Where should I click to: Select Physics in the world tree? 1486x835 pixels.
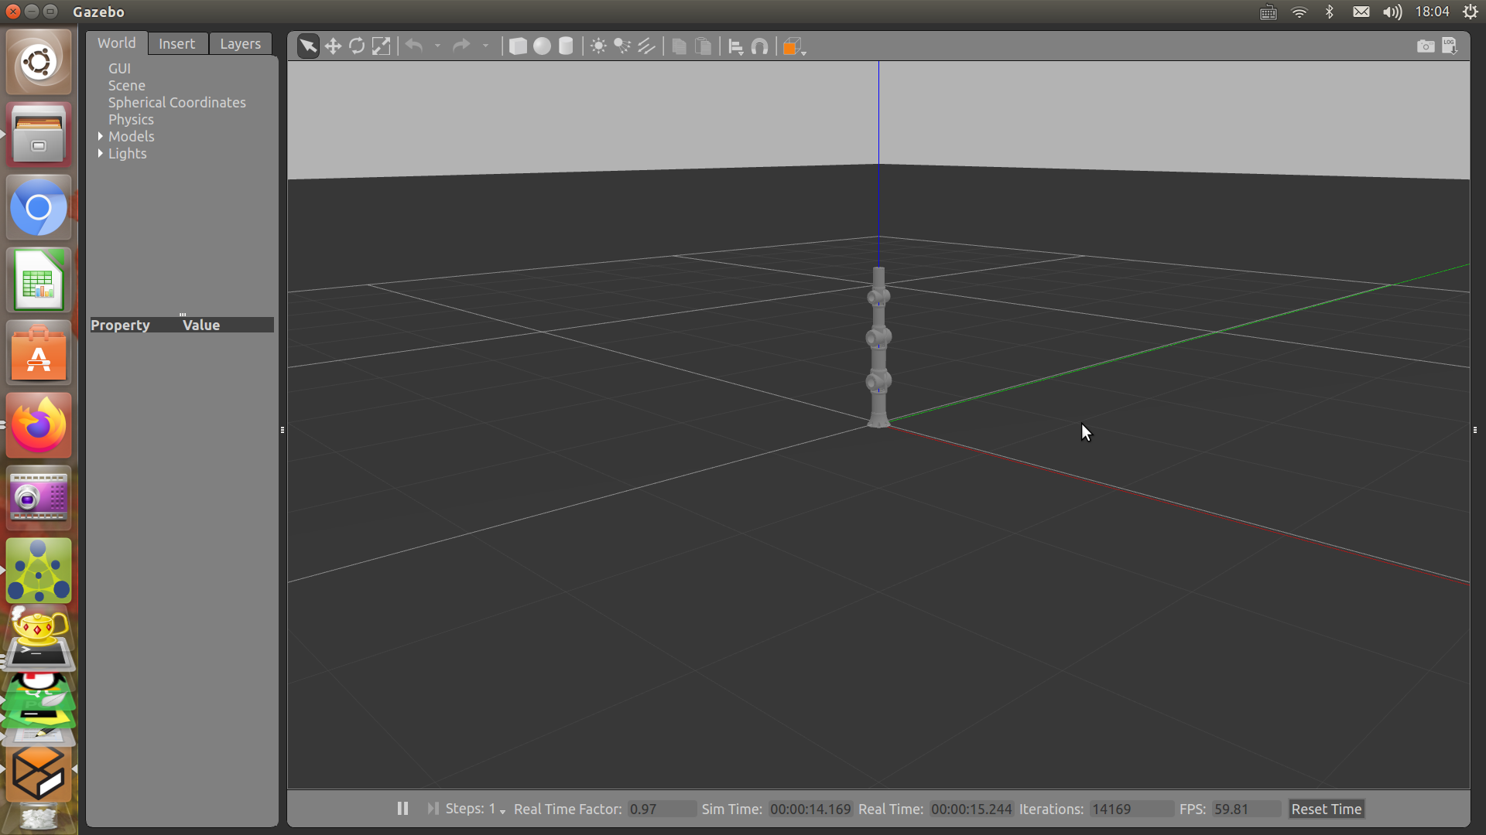point(131,120)
